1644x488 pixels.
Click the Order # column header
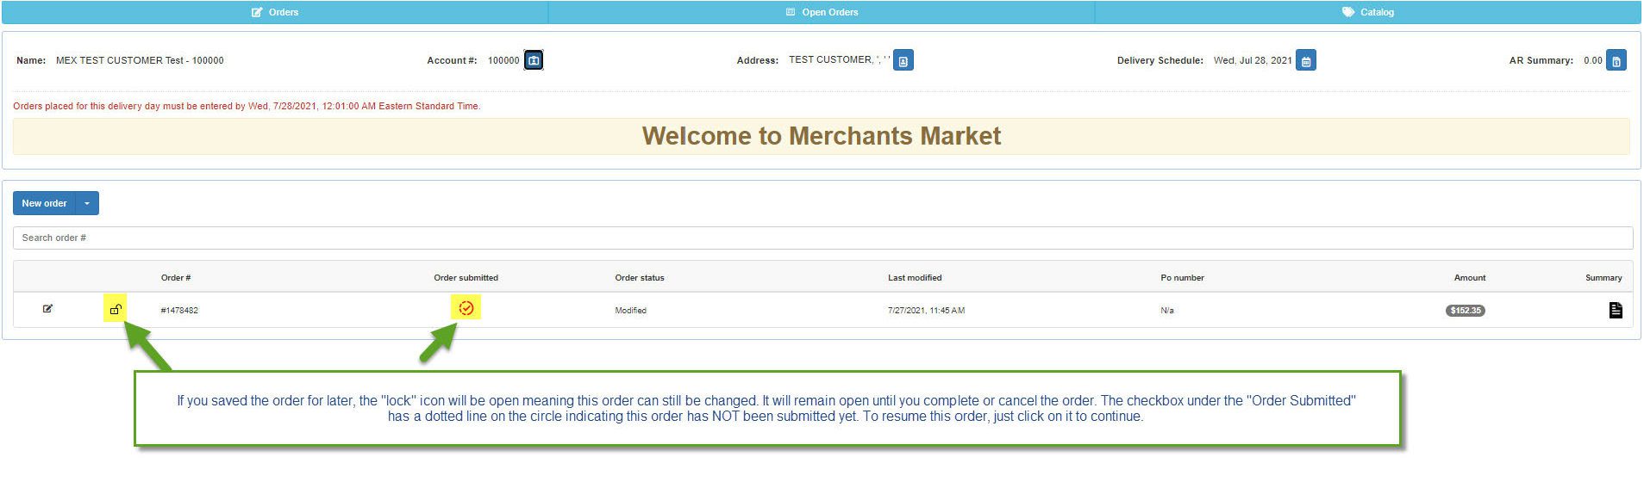pyautogui.click(x=176, y=278)
